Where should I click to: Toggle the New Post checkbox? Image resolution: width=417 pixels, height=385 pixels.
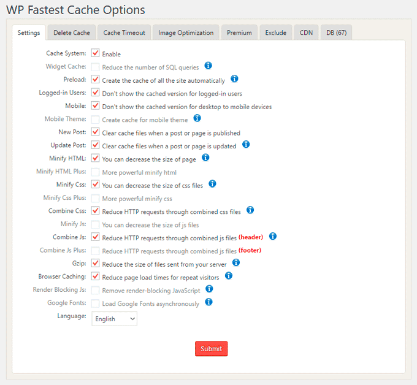click(96, 132)
